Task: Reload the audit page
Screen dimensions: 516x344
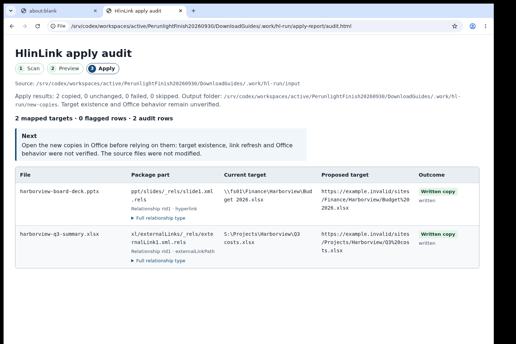Action: tap(38, 26)
